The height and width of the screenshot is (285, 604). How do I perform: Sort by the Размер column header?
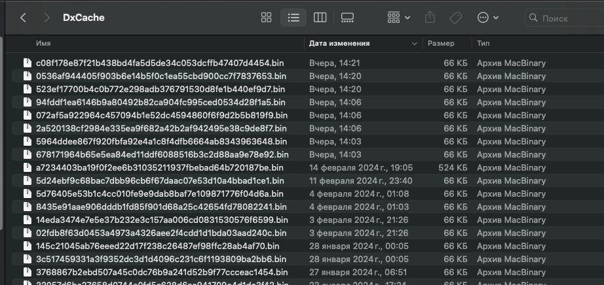pos(441,43)
